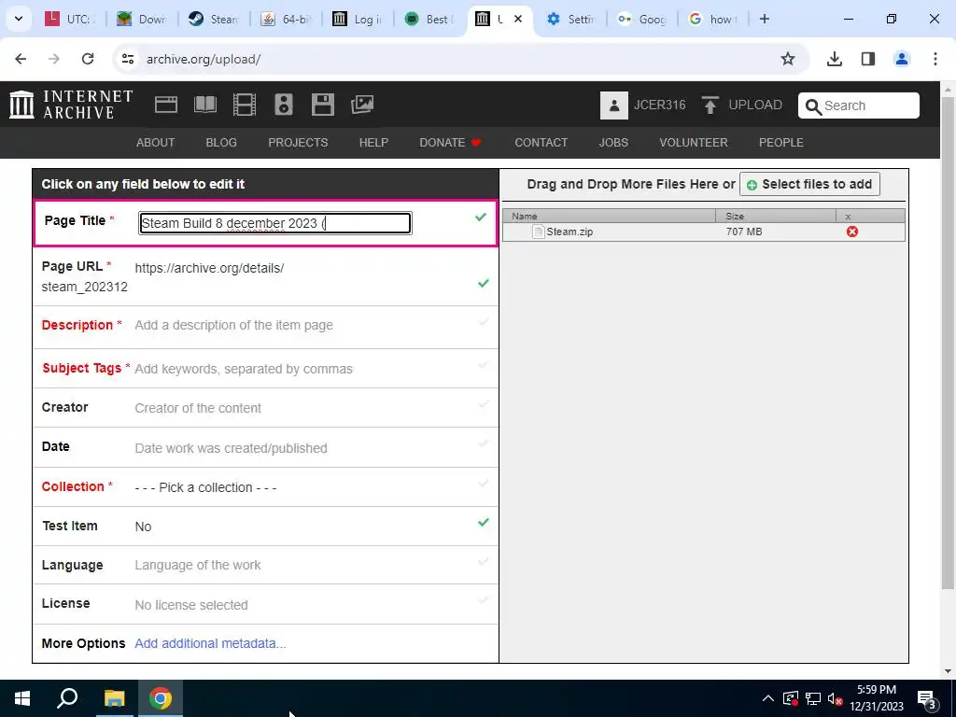956x717 pixels.
Task: Switch to the Best tab
Action: click(x=429, y=19)
